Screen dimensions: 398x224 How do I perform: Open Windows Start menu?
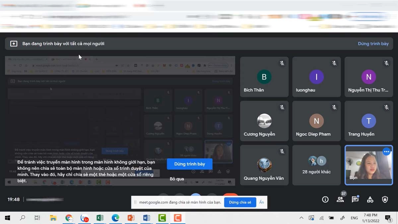[x=7, y=218]
